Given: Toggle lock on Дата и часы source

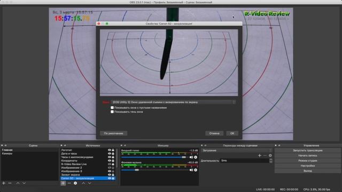Looking at the screenshot, I should point(113,154).
